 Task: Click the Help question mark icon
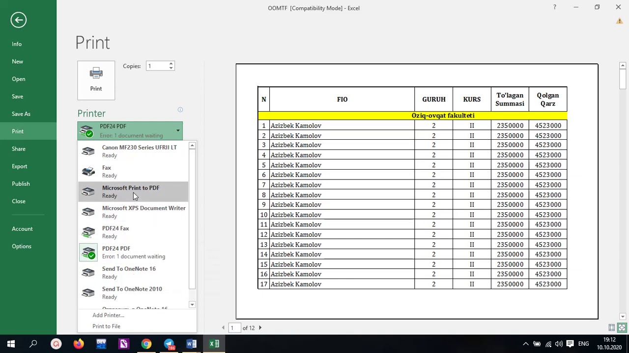[x=554, y=7]
